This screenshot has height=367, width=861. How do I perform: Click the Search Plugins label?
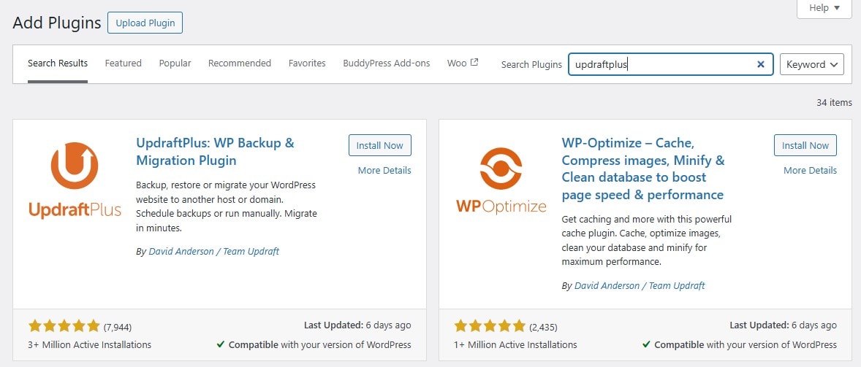pos(531,65)
